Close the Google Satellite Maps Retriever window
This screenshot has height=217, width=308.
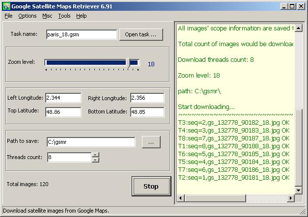click(x=301, y=6)
